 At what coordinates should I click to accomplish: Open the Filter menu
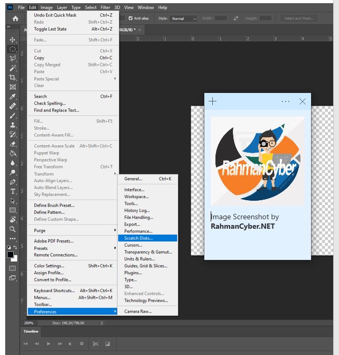(105, 7)
